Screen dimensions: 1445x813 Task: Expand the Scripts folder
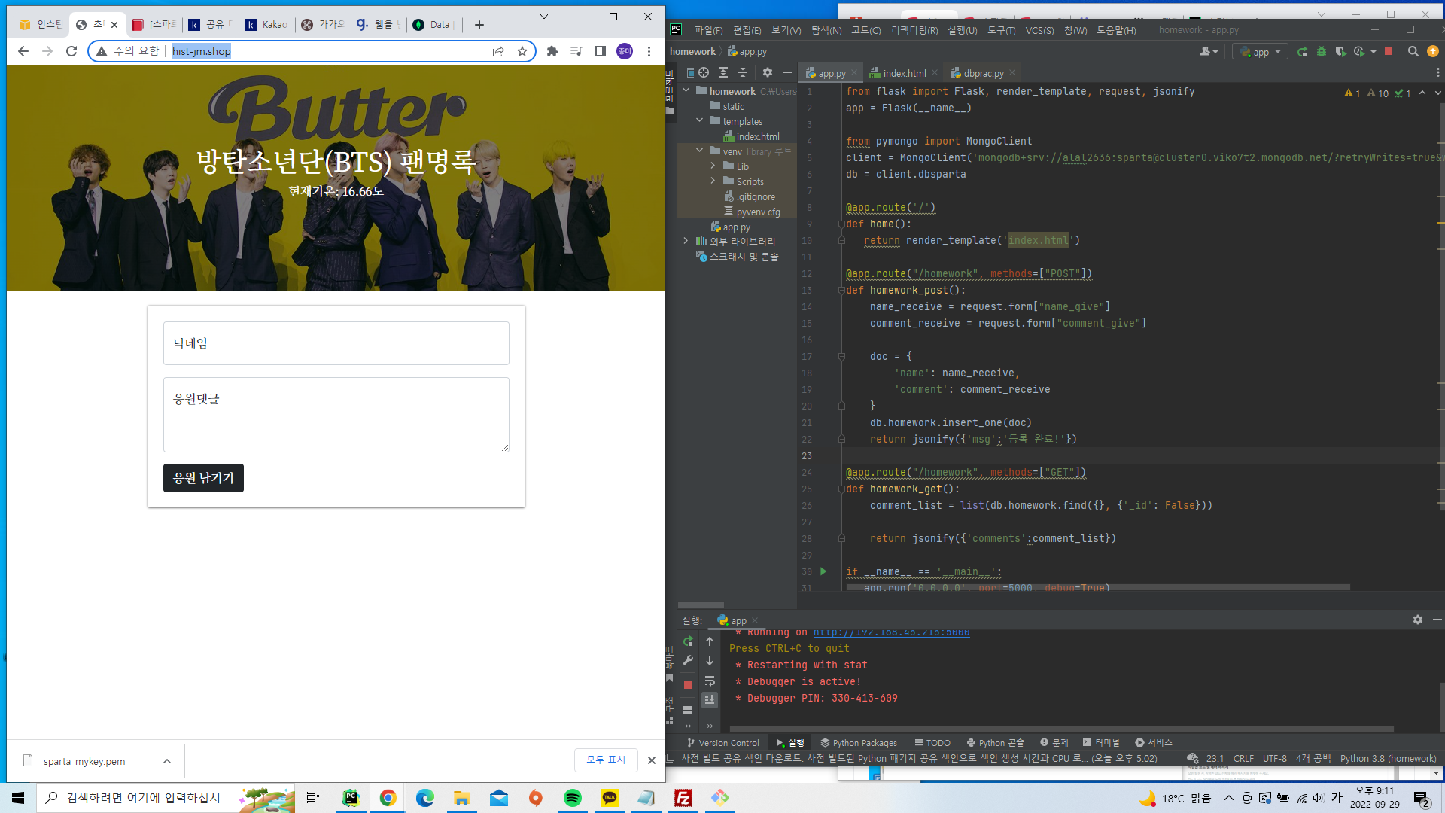tap(713, 181)
